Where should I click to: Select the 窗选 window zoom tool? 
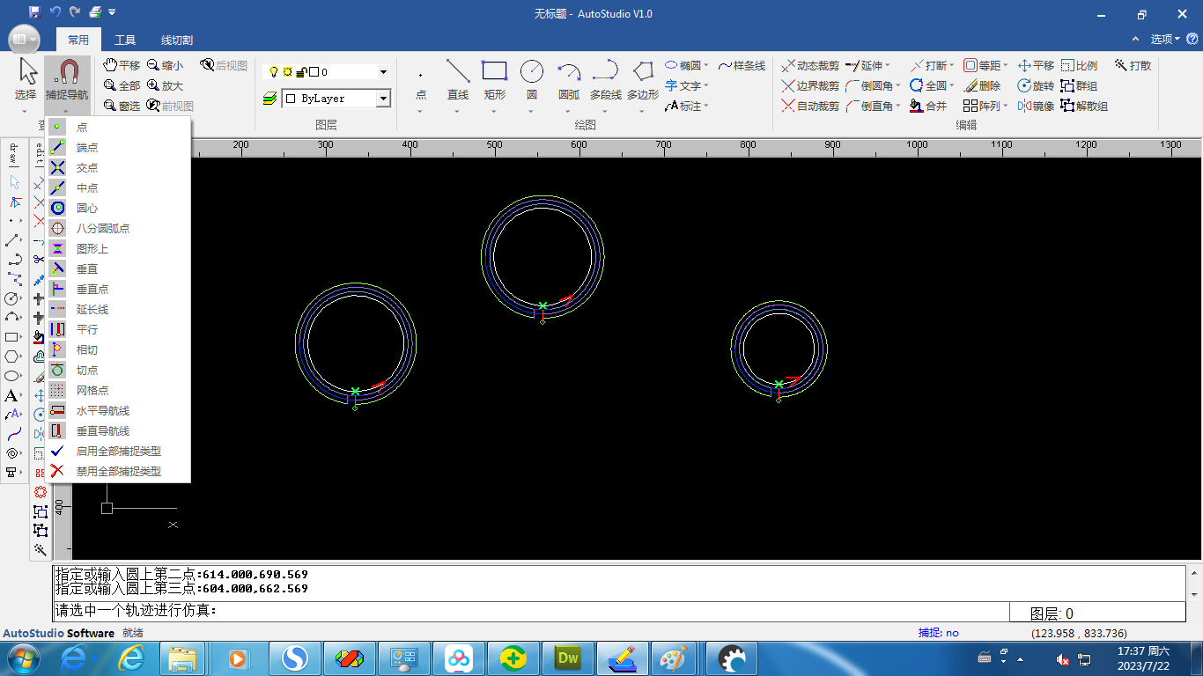pos(122,106)
